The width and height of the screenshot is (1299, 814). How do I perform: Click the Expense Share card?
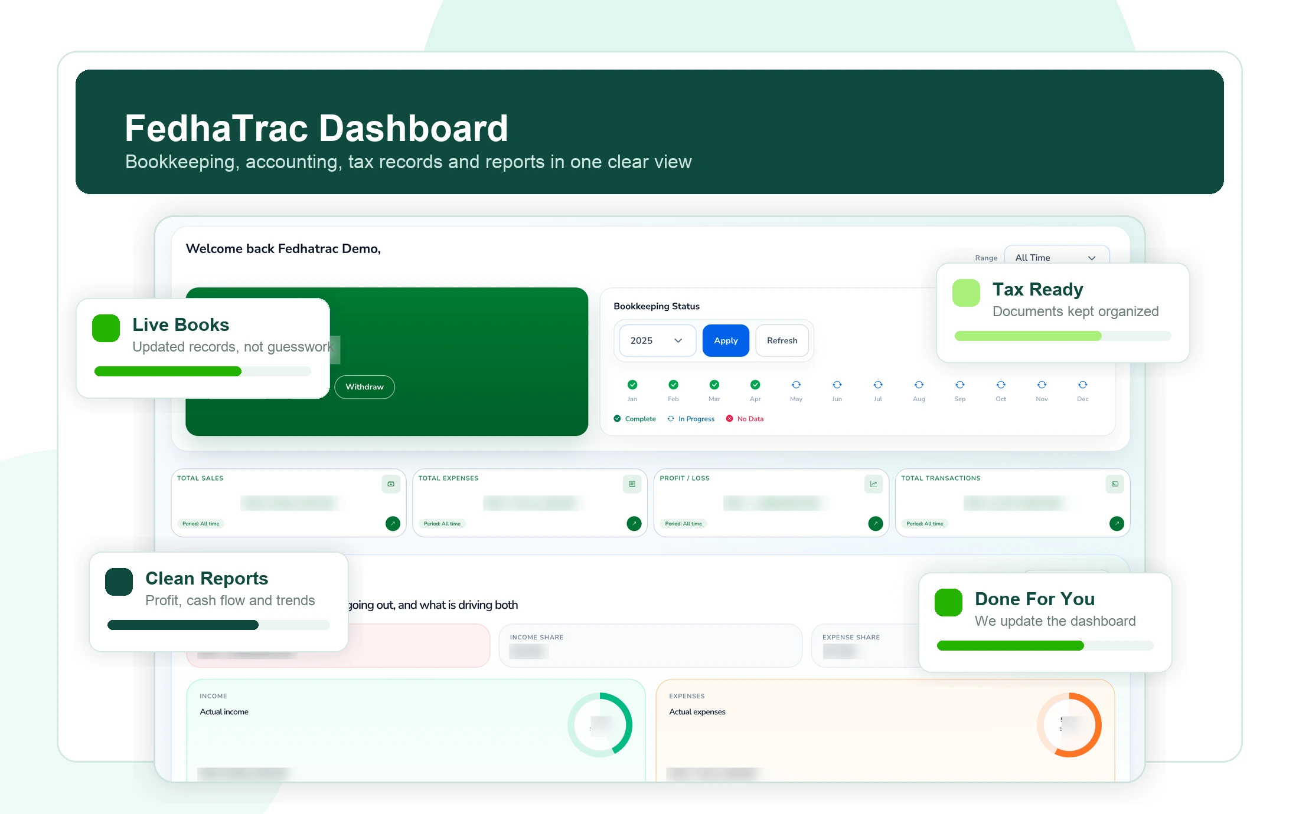click(866, 645)
